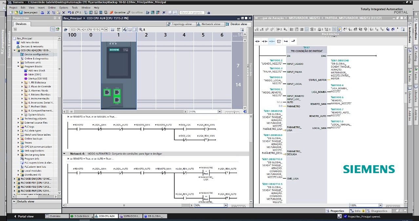Click the device view horizontal scrollbar

[x=125, y=111]
